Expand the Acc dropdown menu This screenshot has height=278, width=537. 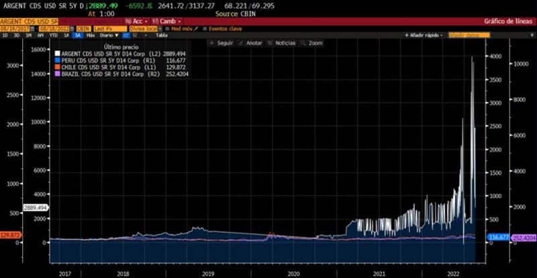pyautogui.click(x=135, y=21)
